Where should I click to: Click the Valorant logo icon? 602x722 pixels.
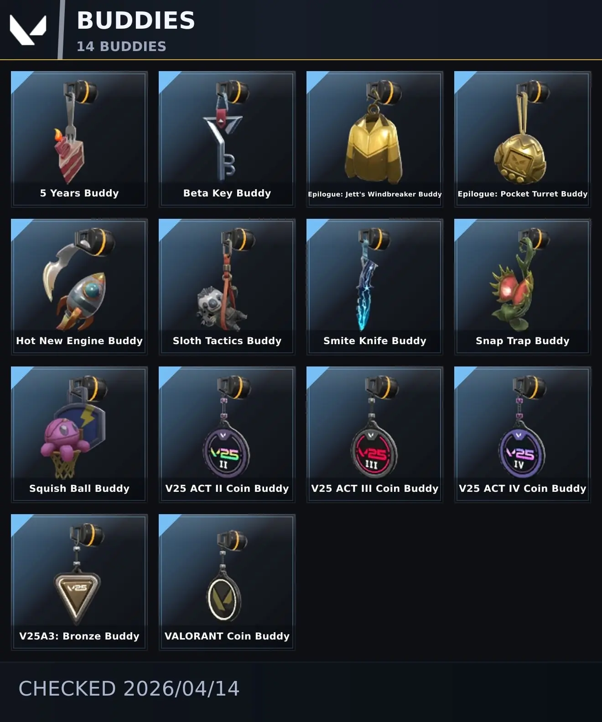28,30
